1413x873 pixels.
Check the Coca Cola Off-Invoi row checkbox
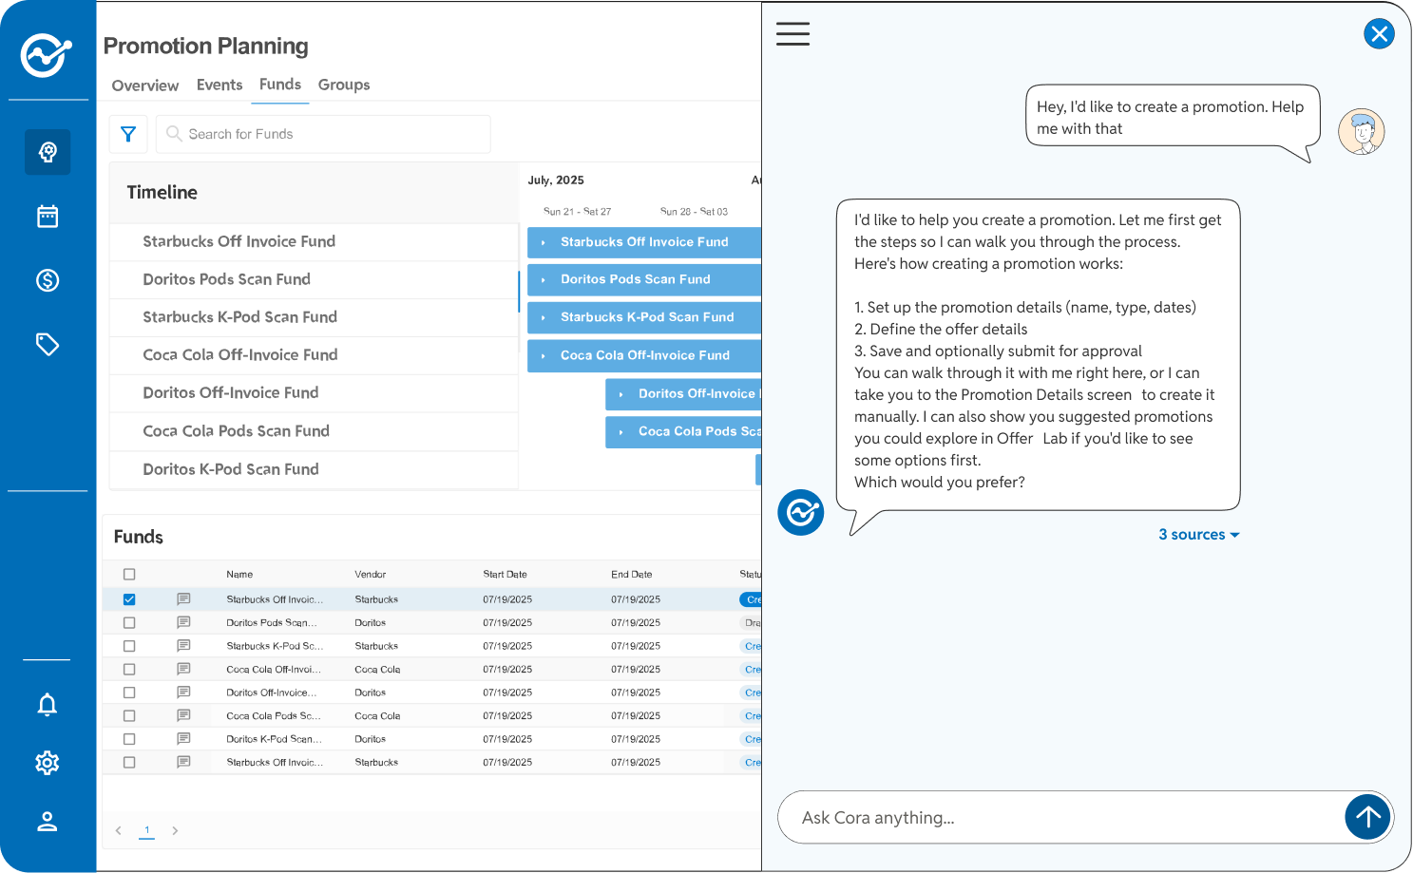(x=129, y=670)
